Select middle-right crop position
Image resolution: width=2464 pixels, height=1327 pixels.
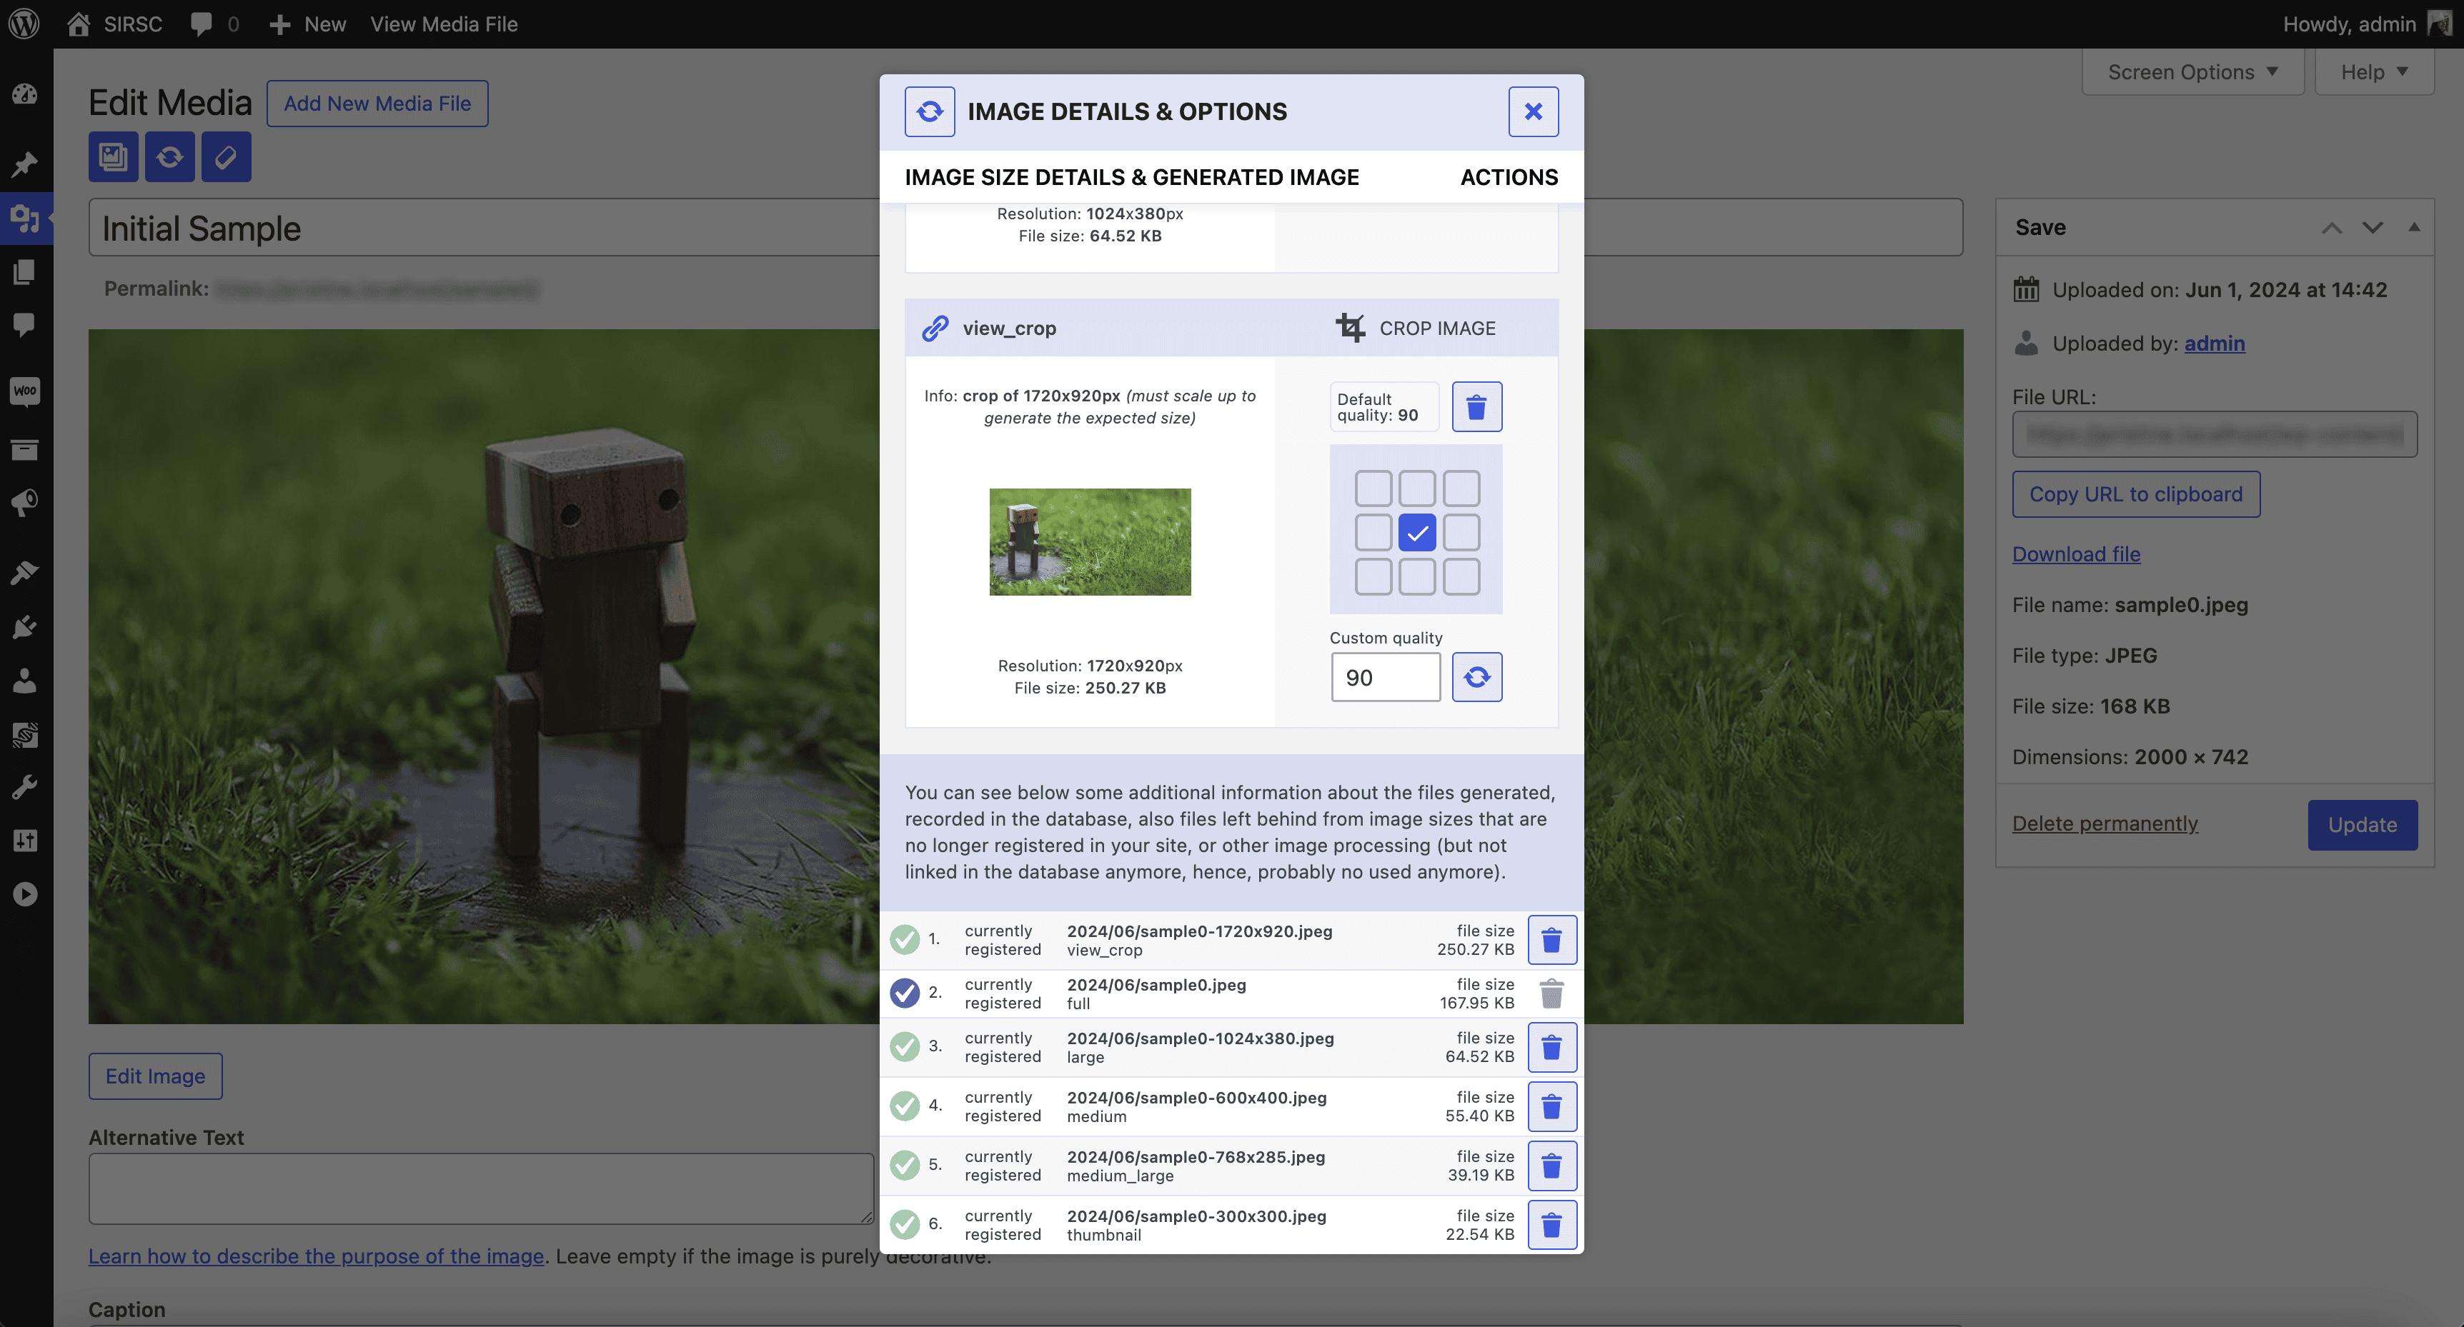click(x=1461, y=533)
